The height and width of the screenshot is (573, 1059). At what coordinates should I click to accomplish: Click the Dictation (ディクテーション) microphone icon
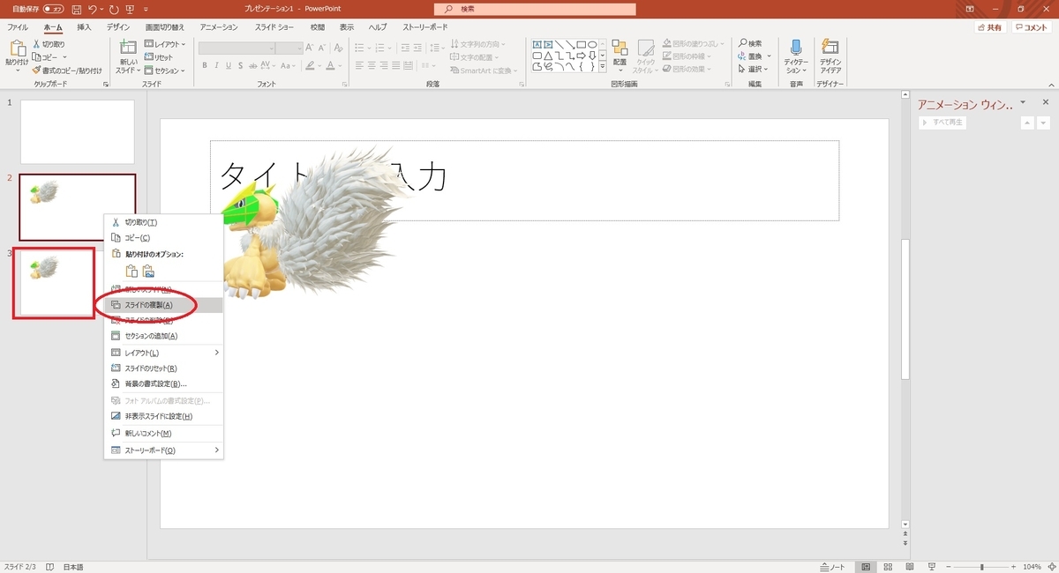796,48
